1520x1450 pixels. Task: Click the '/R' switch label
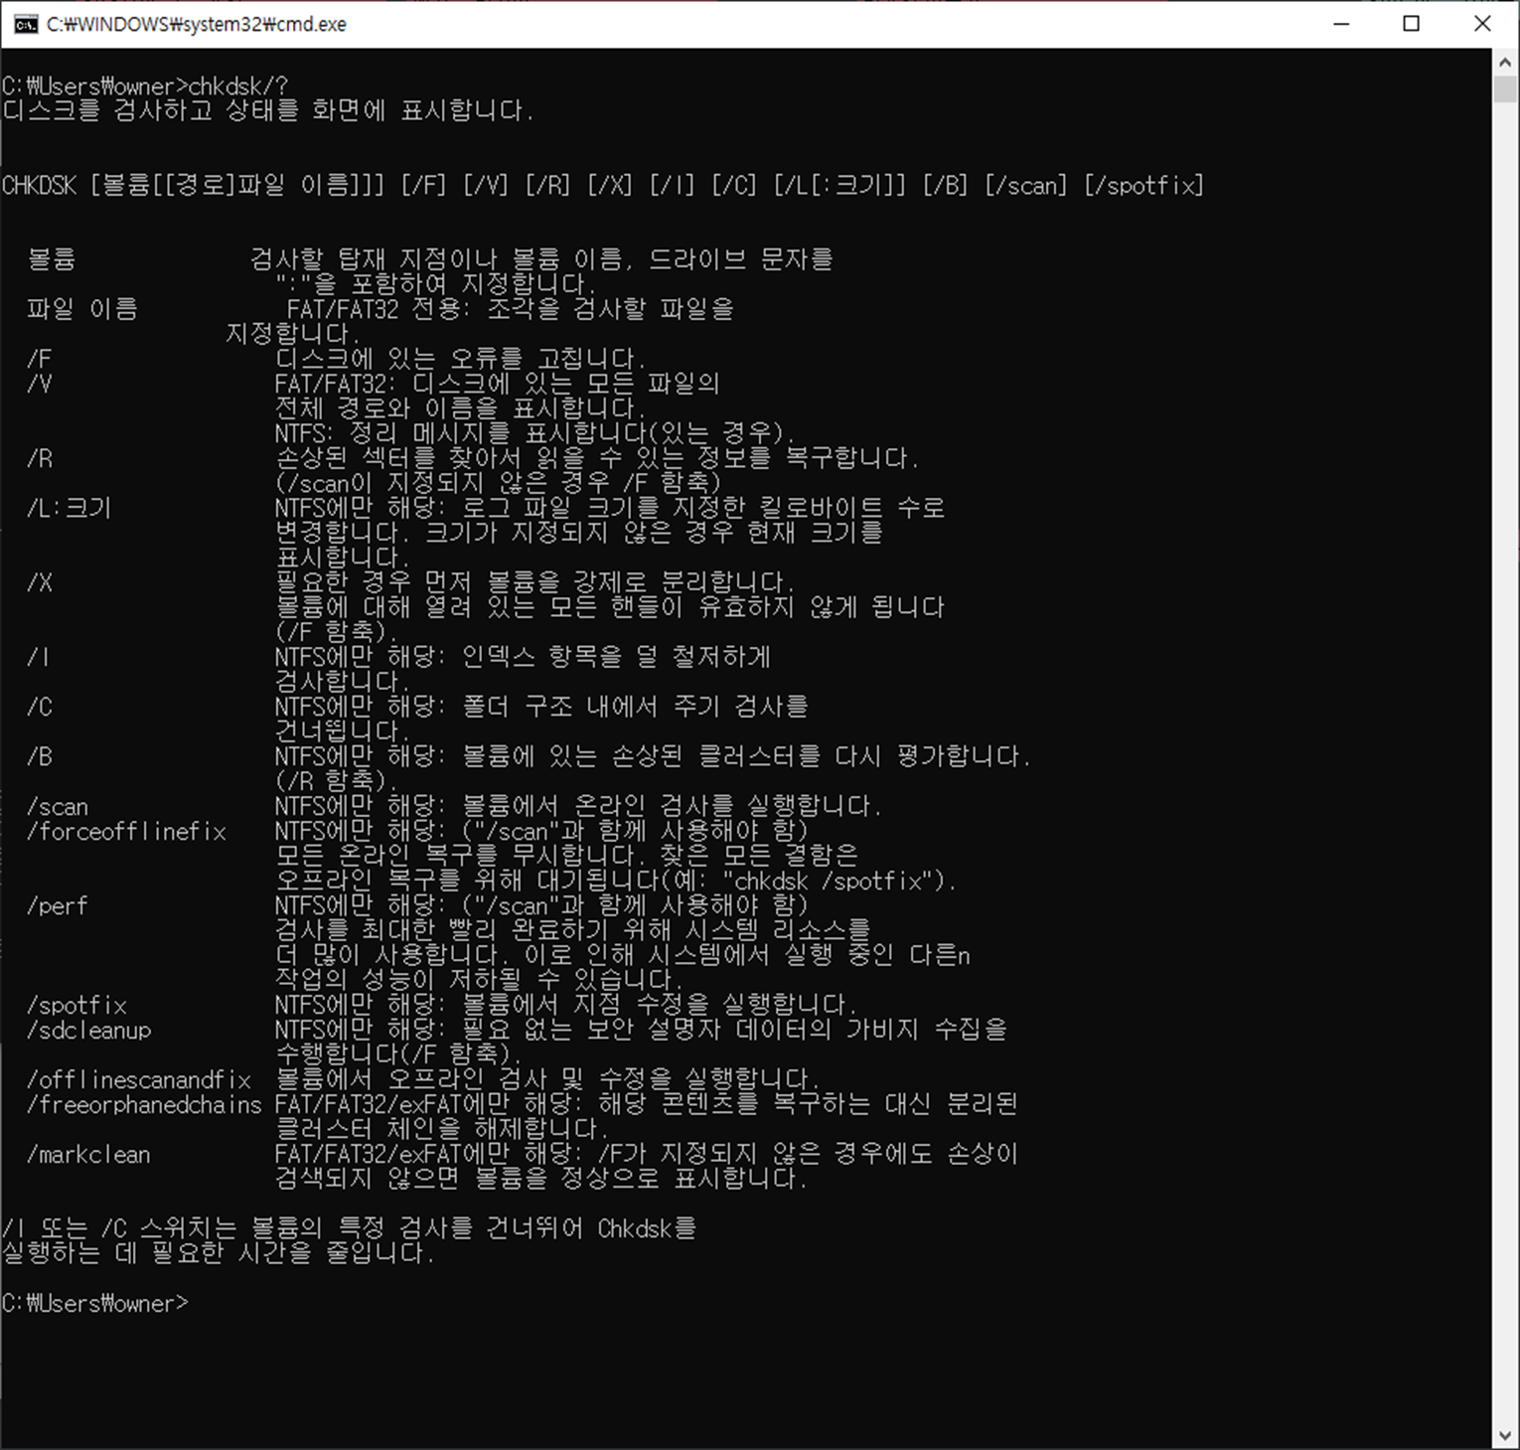tap(40, 458)
